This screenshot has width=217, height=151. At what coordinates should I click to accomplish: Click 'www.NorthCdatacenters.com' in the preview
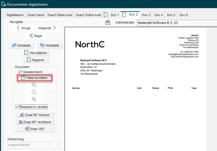[185, 57]
